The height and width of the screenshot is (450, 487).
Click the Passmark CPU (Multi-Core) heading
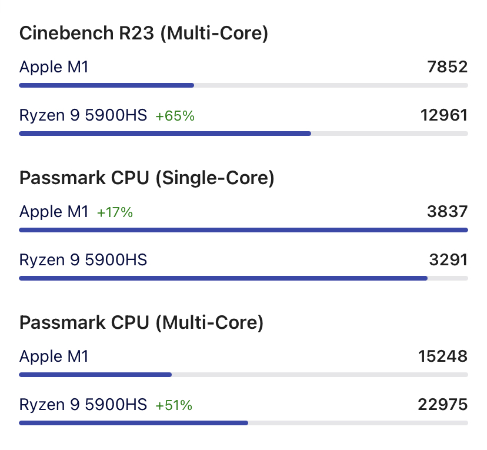[x=141, y=322]
